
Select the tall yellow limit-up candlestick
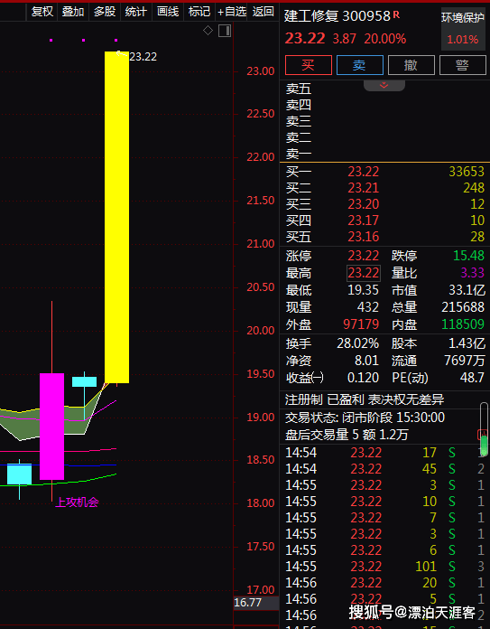pos(117,217)
